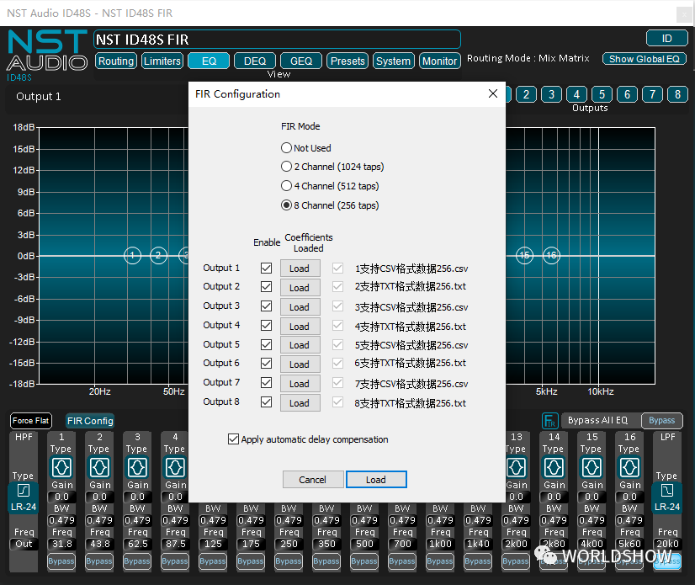Select EQ node 1 on the graph
The width and height of the screenshot is (695, 585).
tap(132, 256)
